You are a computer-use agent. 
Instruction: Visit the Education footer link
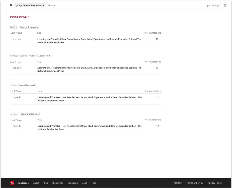[x=73, y=183]
